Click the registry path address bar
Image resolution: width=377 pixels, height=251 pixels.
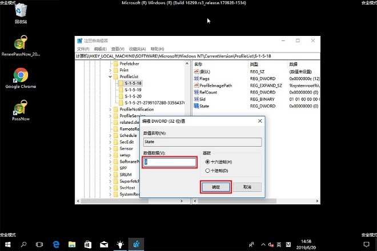click(198, 56)
